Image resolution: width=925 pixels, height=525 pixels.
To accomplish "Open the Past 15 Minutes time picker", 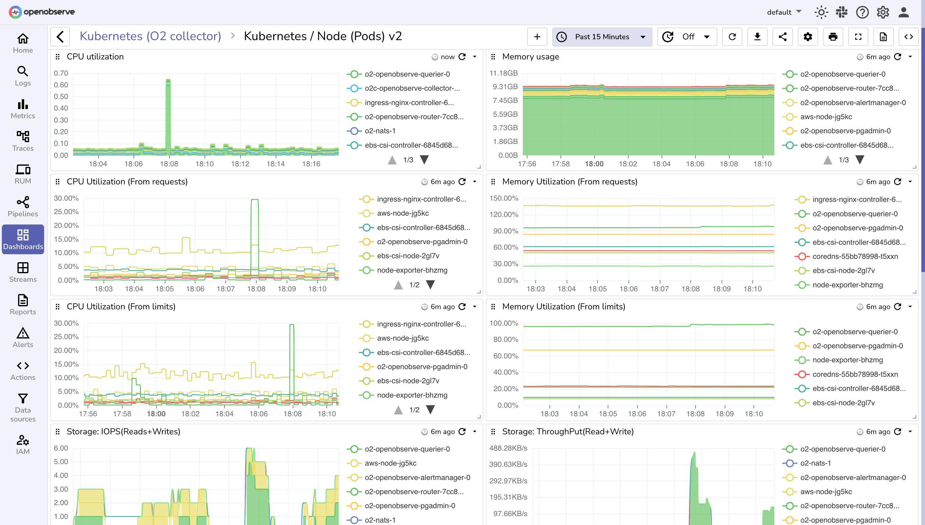I will click(x=601, y=36).
